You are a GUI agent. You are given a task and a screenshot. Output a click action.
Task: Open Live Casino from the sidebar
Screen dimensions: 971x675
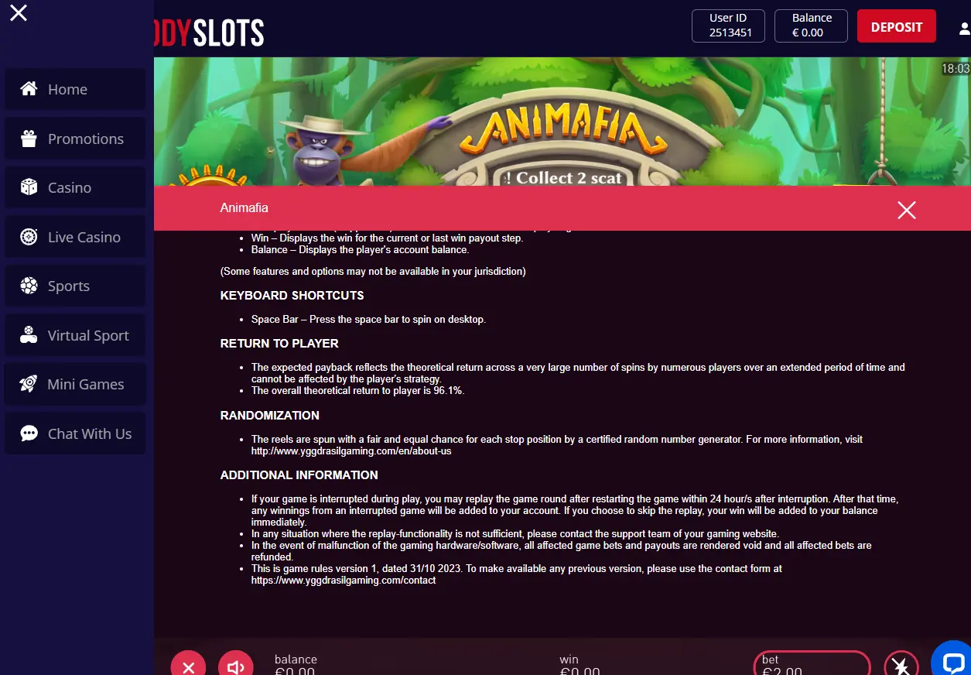(75, 237)
